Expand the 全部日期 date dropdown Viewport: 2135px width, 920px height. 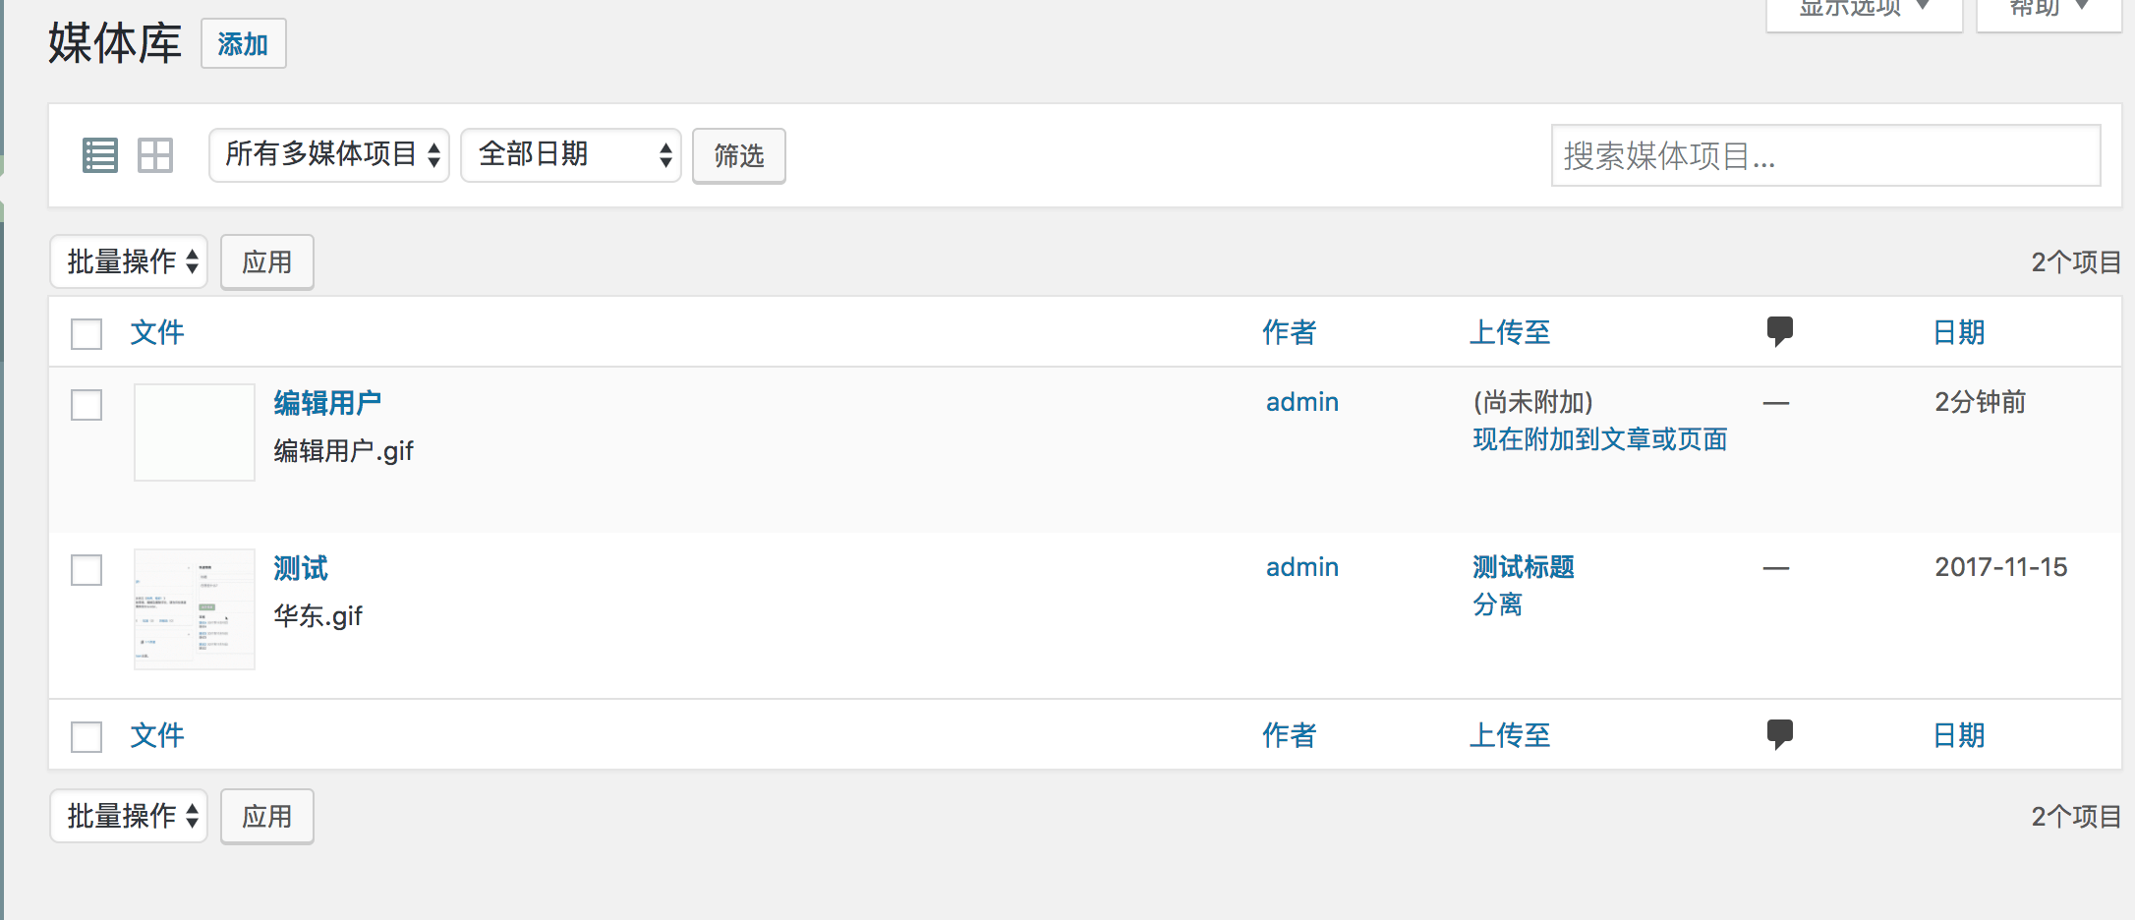pos(571,155)
